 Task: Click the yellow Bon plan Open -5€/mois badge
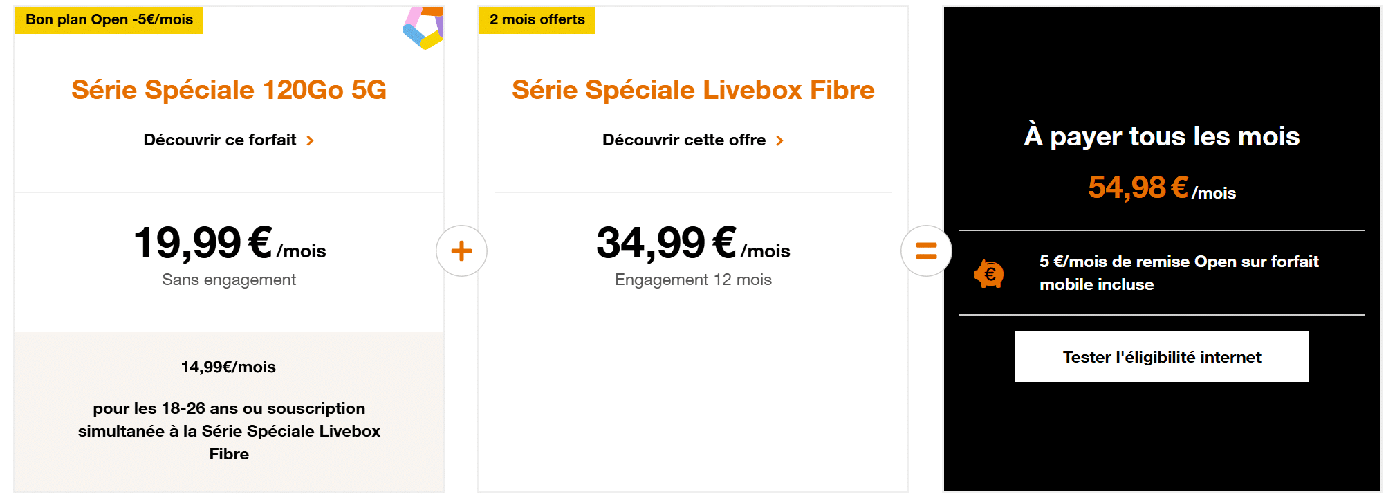click(109, 21)
